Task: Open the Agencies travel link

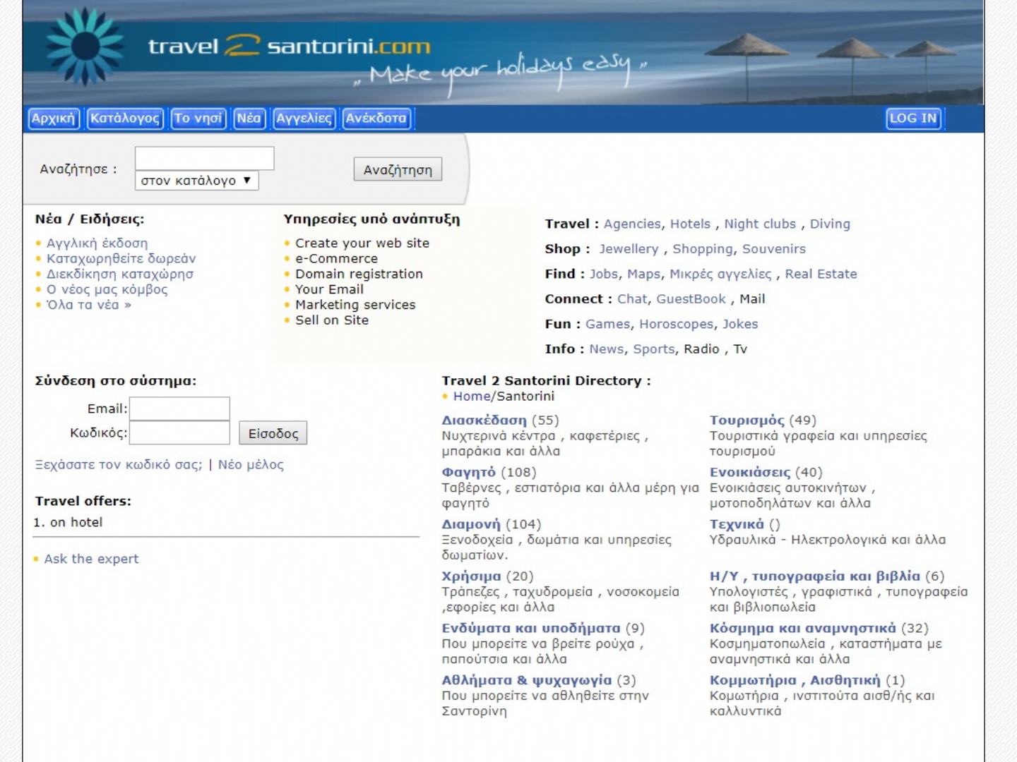Action: (x=632, y=224)
